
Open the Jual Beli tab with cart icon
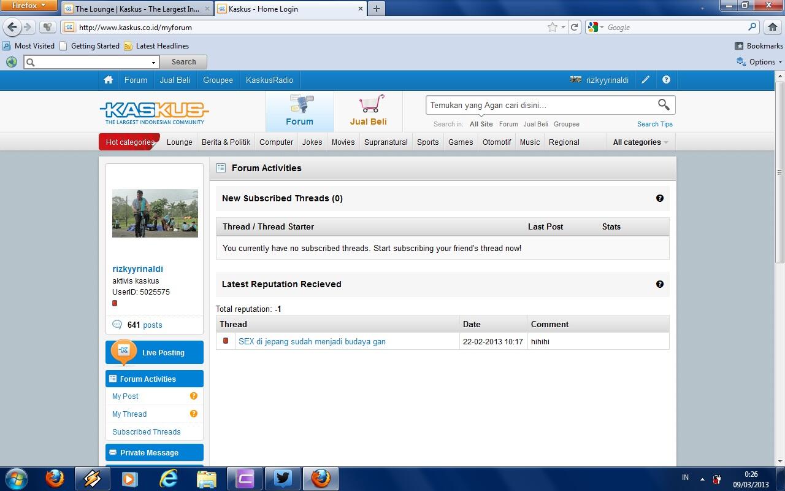[x=369, y=111]
